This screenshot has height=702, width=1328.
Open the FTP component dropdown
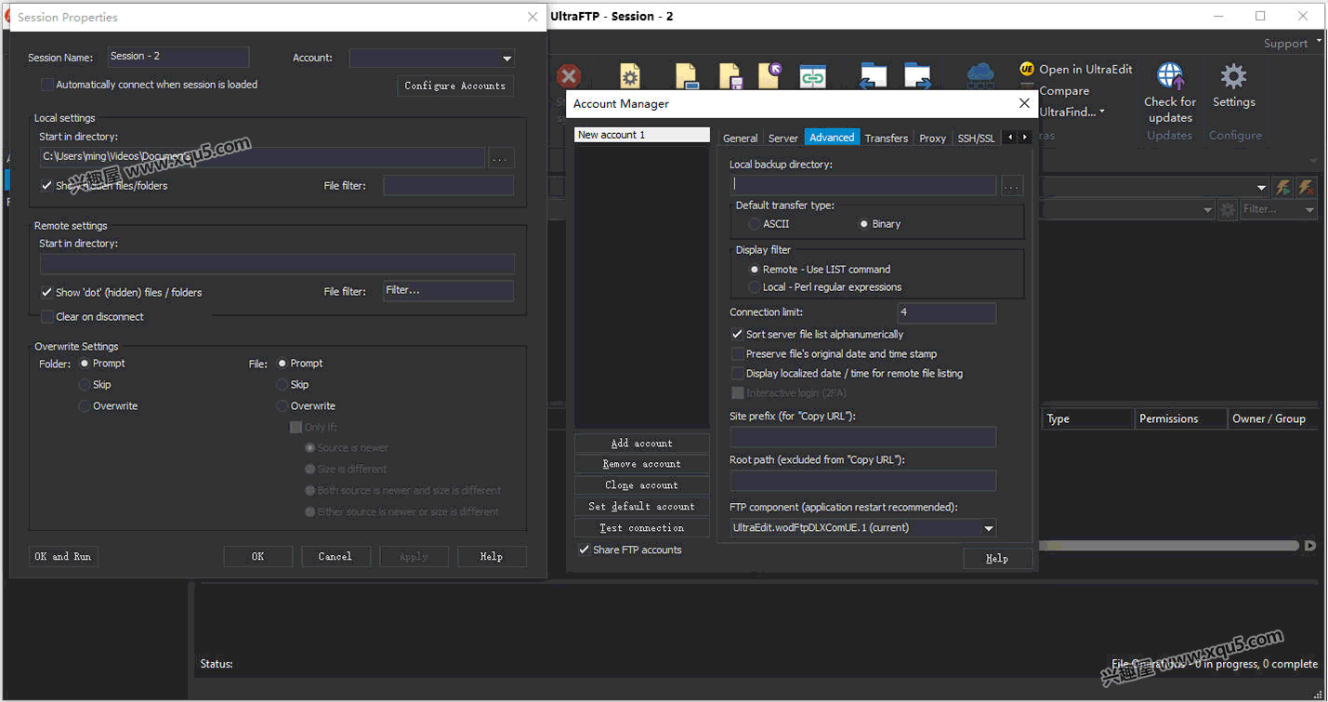click(x=988, y=528)
